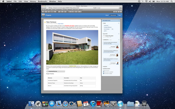Collapse the Tags section triangle
Screen dimensions: 175x109
(x=102, y=23)
